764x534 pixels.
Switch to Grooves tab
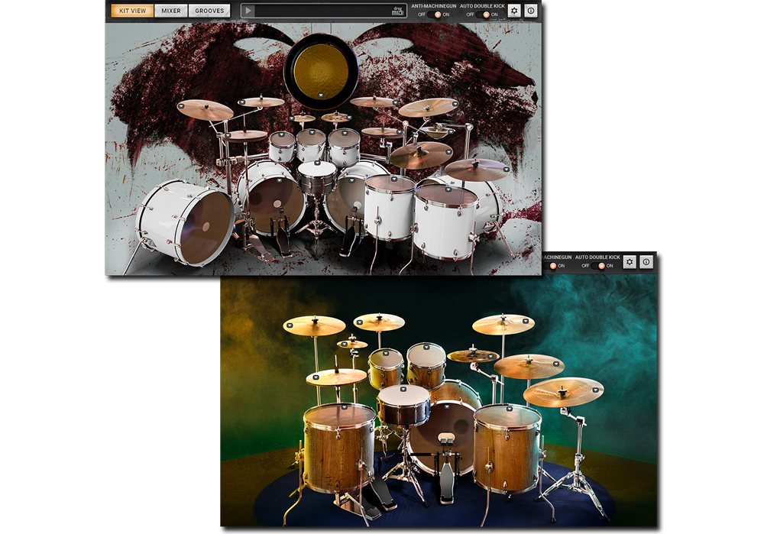[x=209, y=11]
